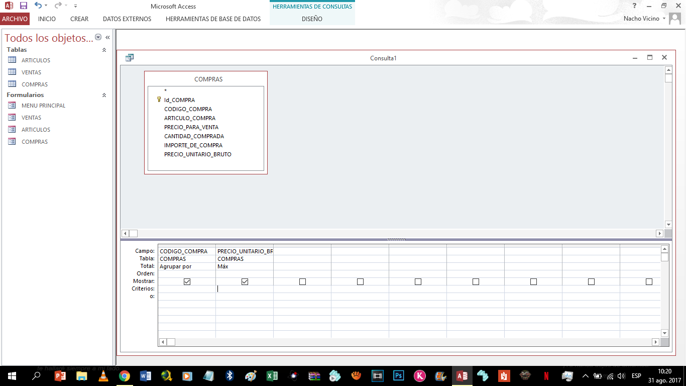
Task: Check Mostrar box in seventh grid column
Action: click(x=533, y=281)
